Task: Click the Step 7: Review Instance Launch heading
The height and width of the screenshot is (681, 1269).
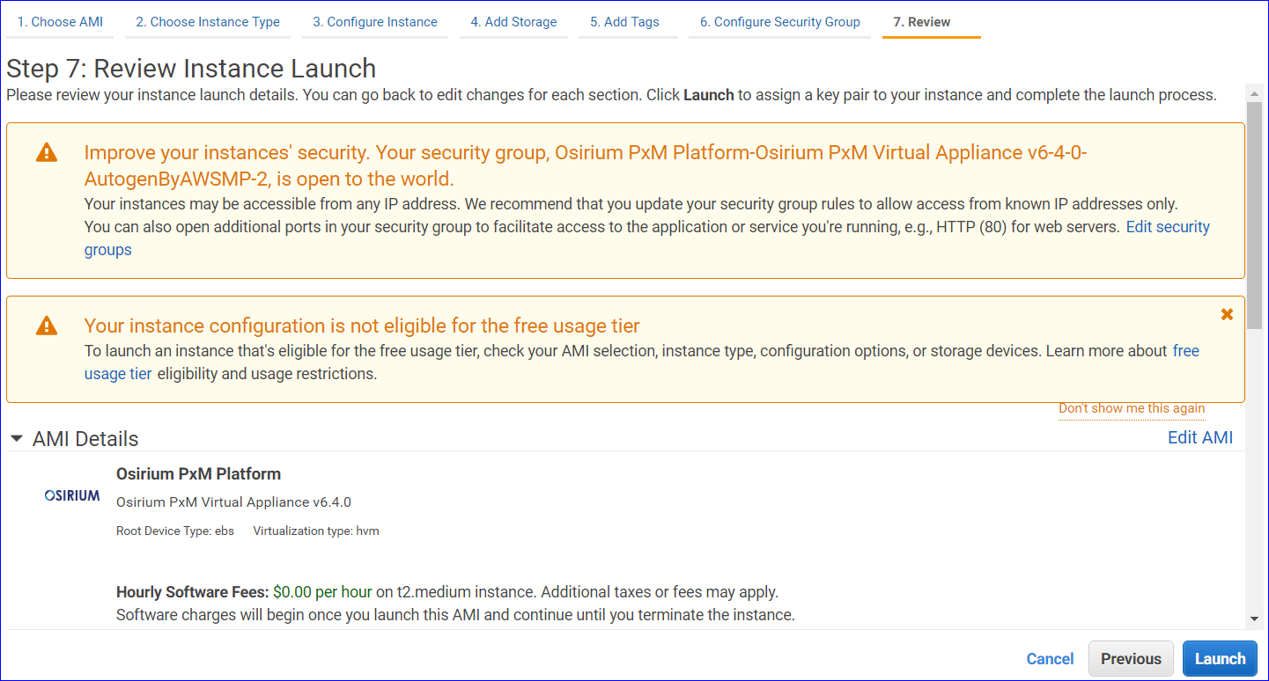Action: 191,69
